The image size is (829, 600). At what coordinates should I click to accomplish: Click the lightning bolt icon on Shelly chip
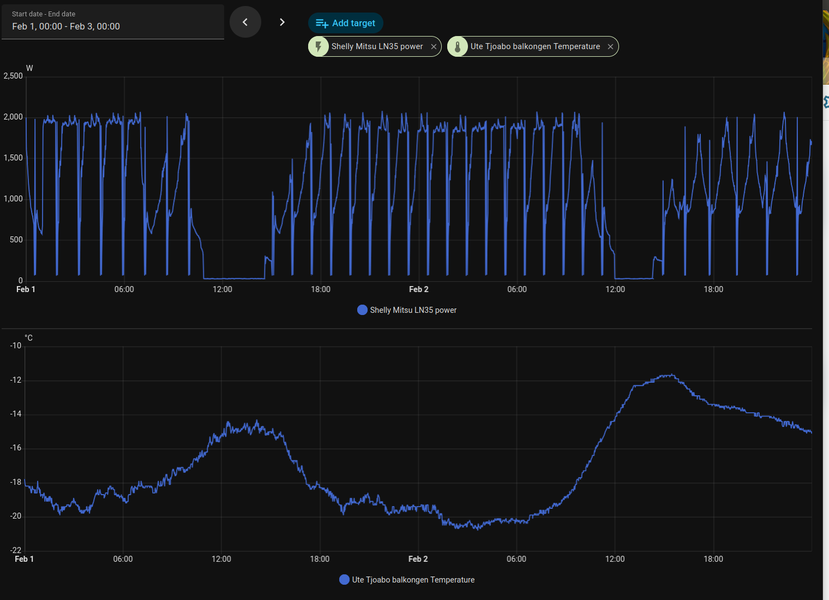319,46
